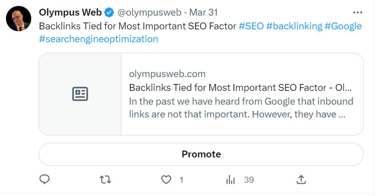377x196 pixels.
Task: Click the #Google hashtag
Action: (343, 26)
